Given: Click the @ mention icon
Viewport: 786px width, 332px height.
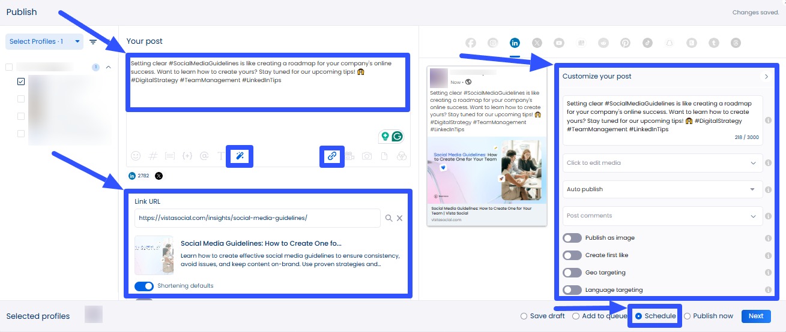Looking at the screenshot, I should click(204, 156).
